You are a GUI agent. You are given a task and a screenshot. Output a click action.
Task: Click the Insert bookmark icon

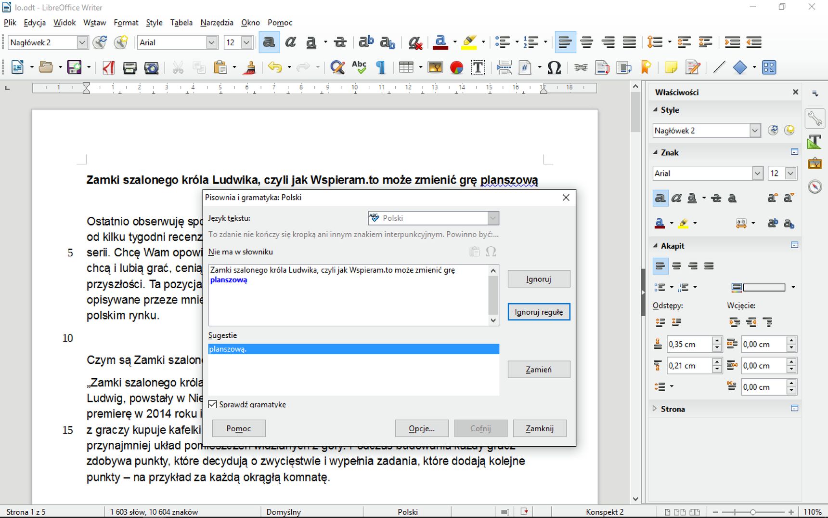point(646,67)
